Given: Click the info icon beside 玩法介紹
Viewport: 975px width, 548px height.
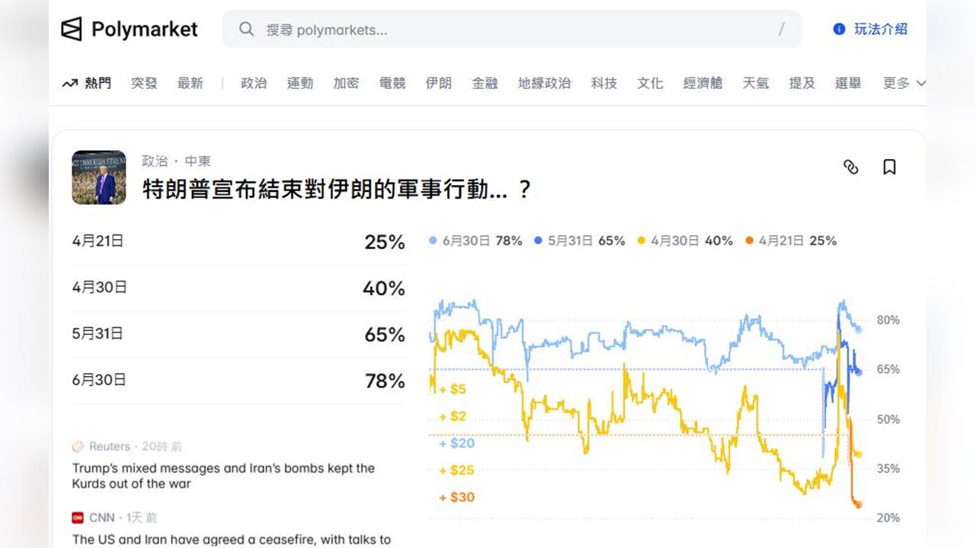Looking at the screenshot, I should pos(839,29).
